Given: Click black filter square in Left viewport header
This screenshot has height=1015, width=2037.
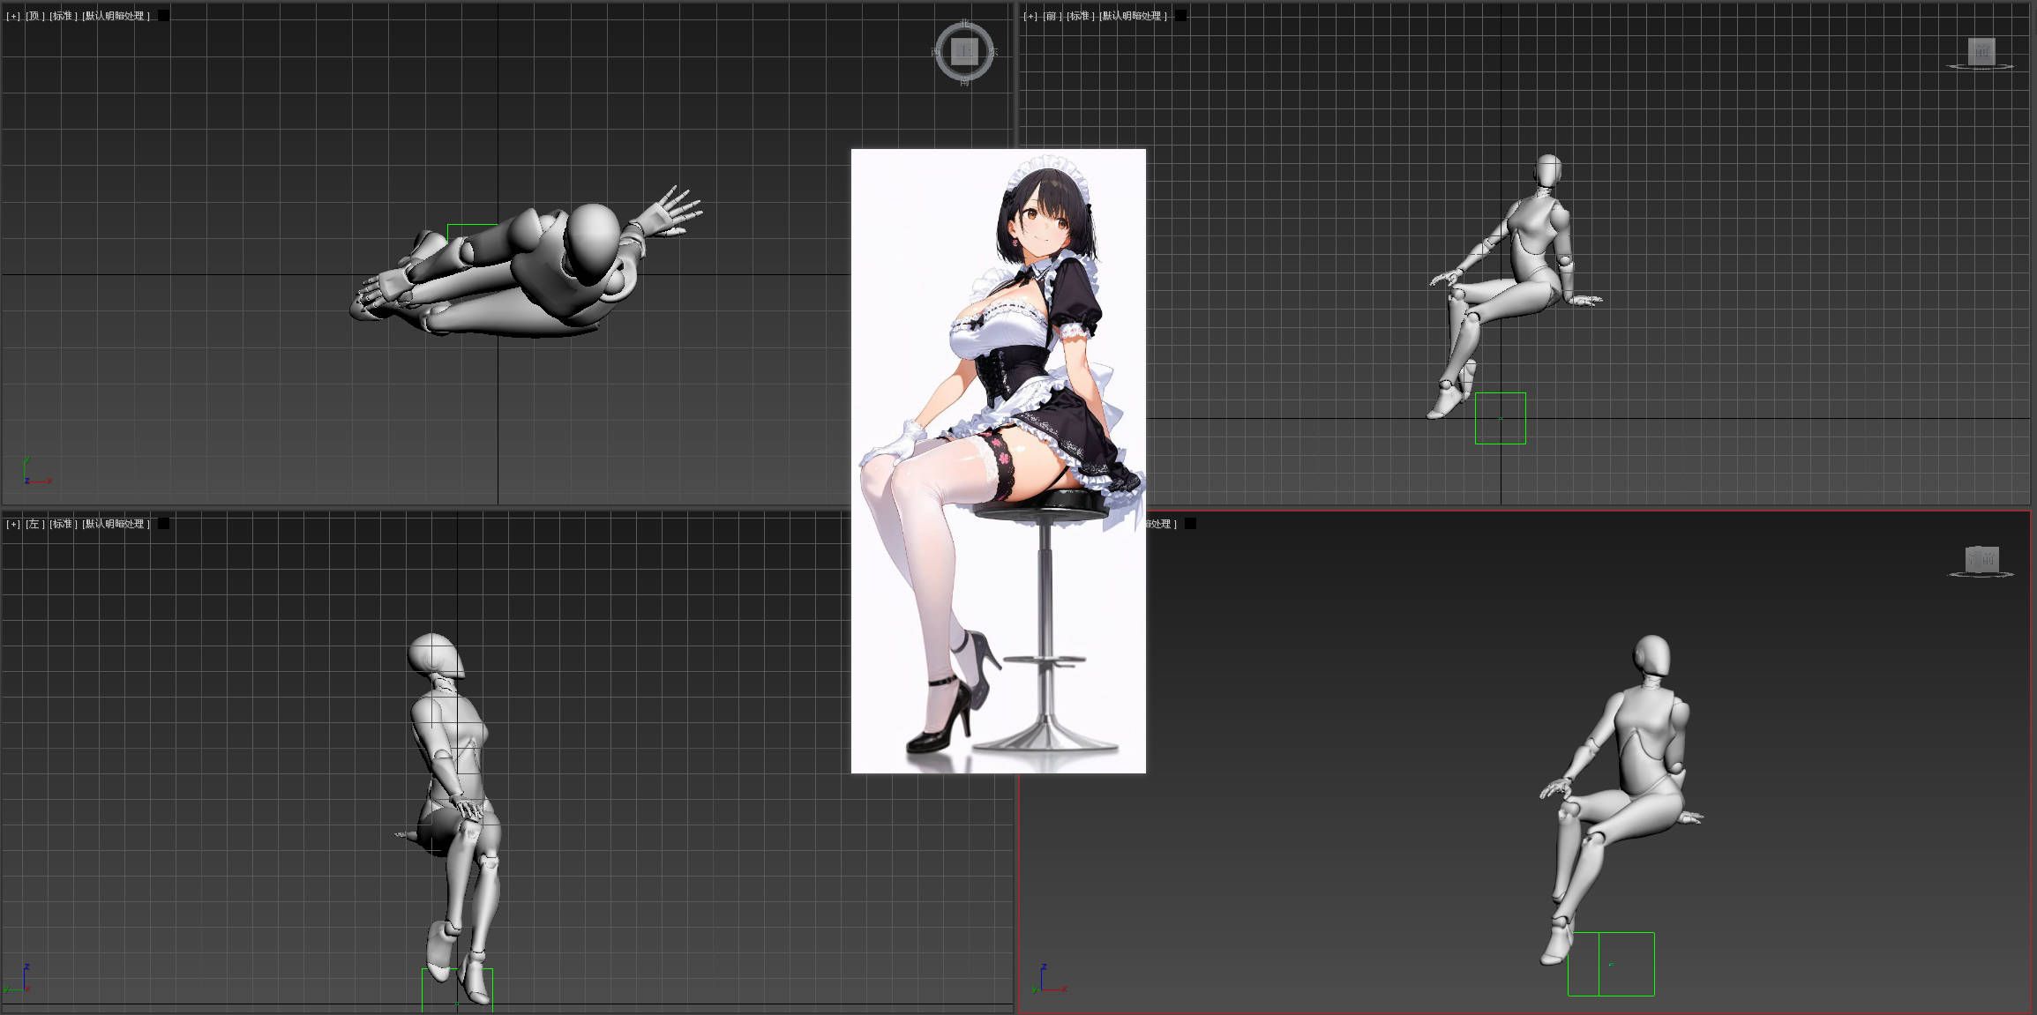Looking at the screenshot, I should coord(163,524).
